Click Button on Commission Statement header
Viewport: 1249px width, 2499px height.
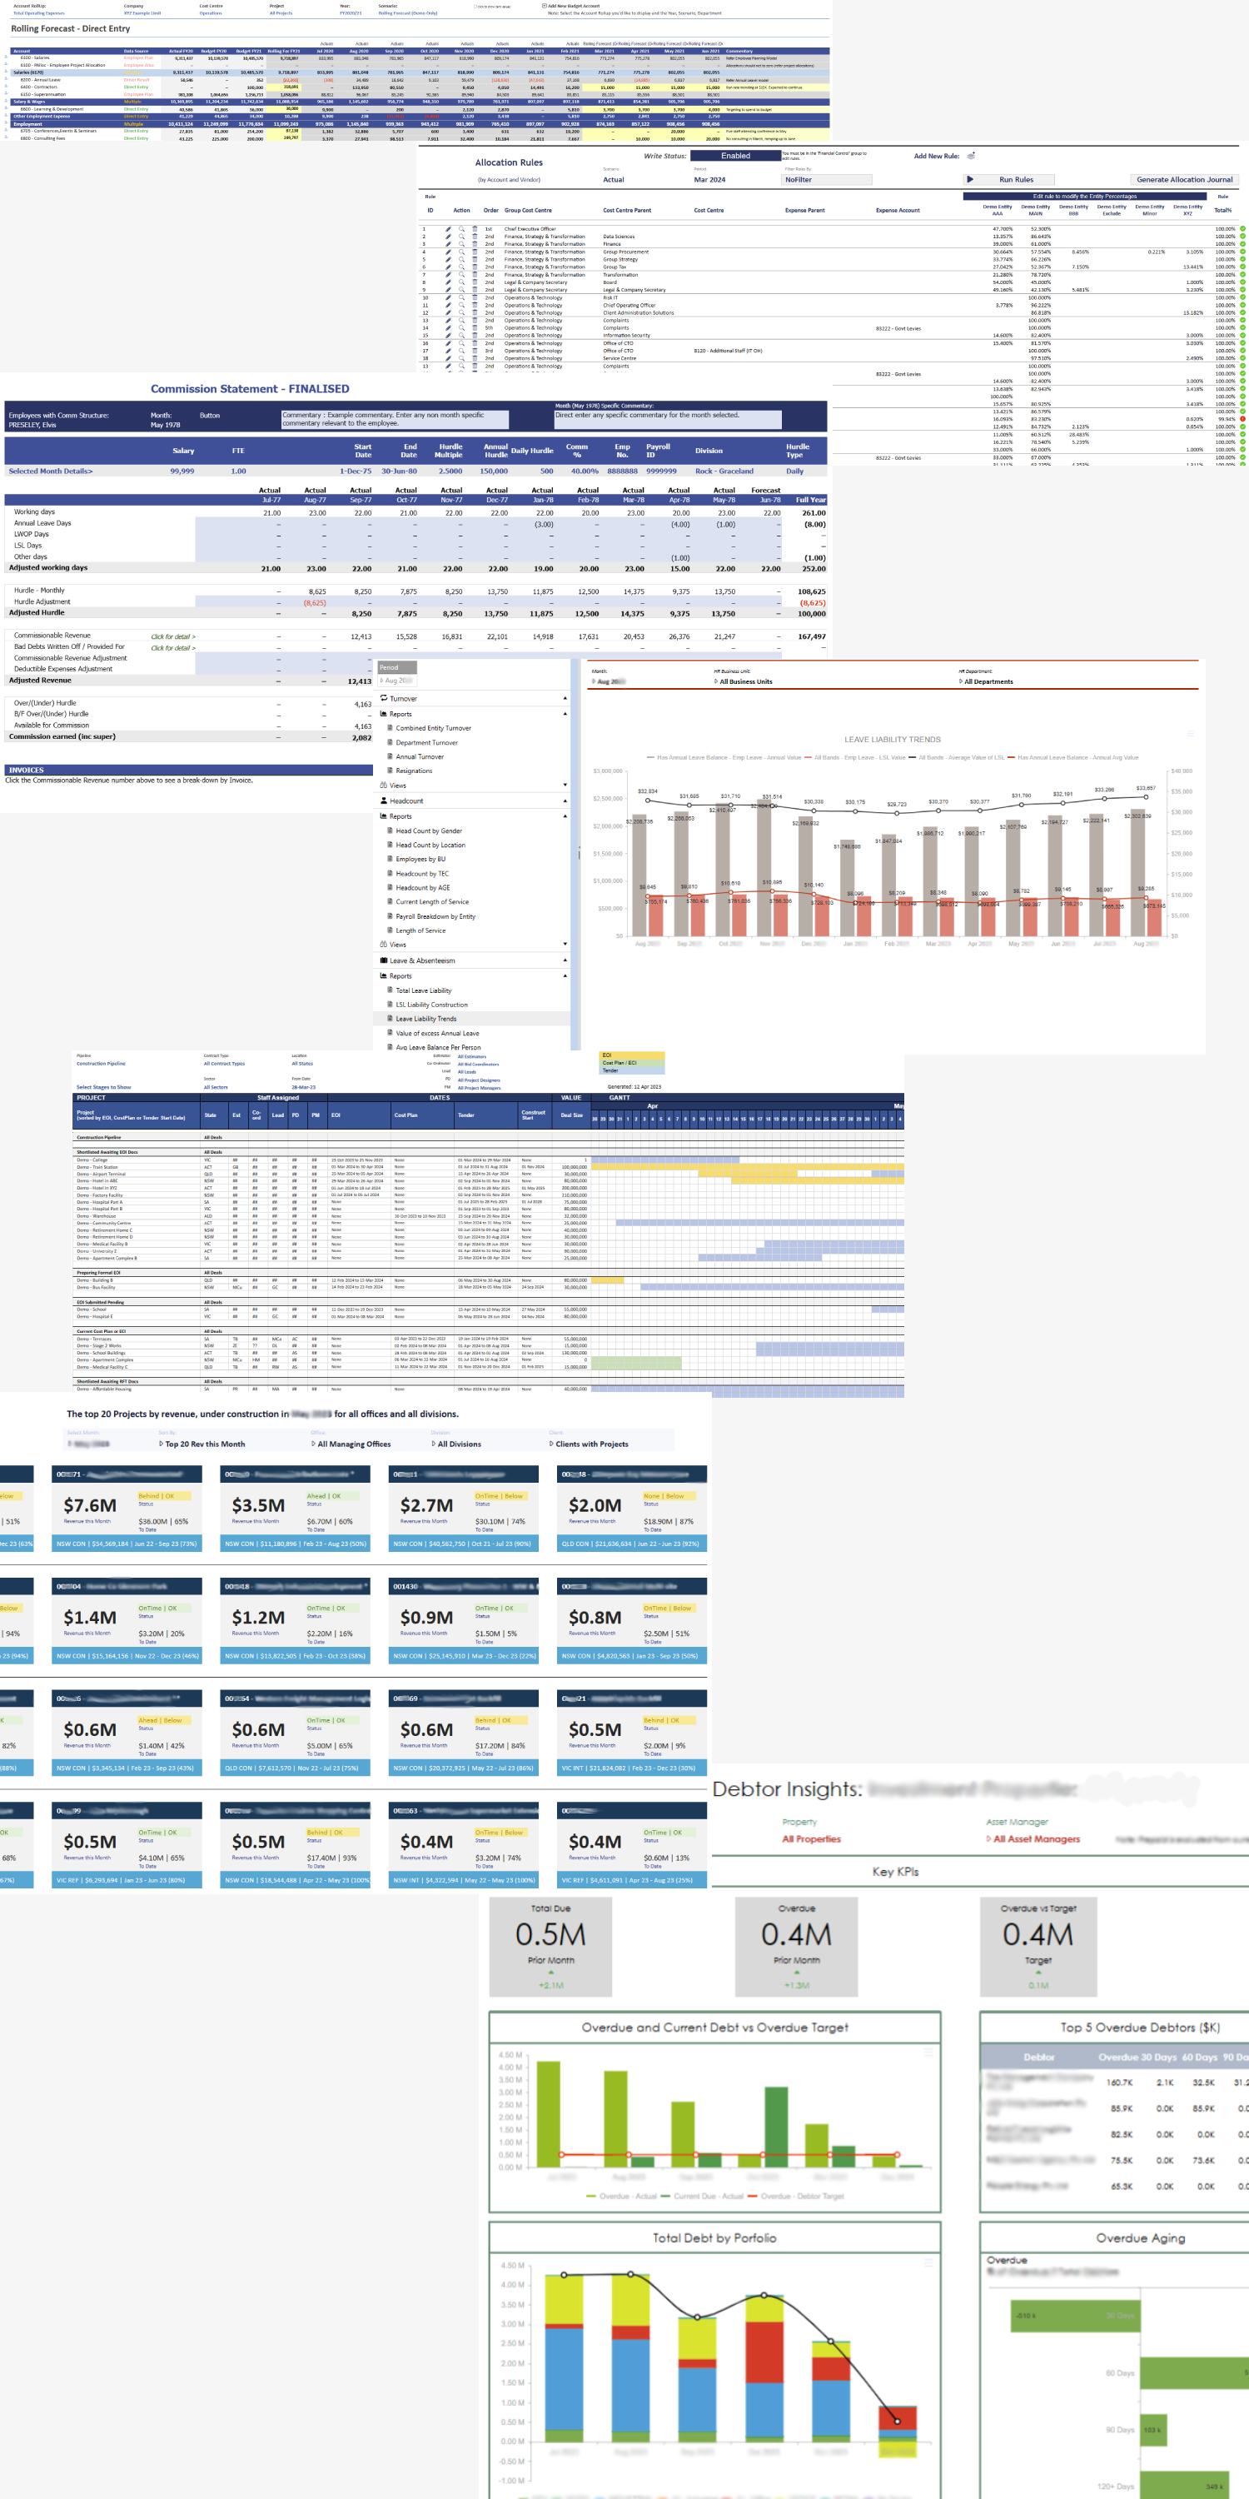[210, 415]
